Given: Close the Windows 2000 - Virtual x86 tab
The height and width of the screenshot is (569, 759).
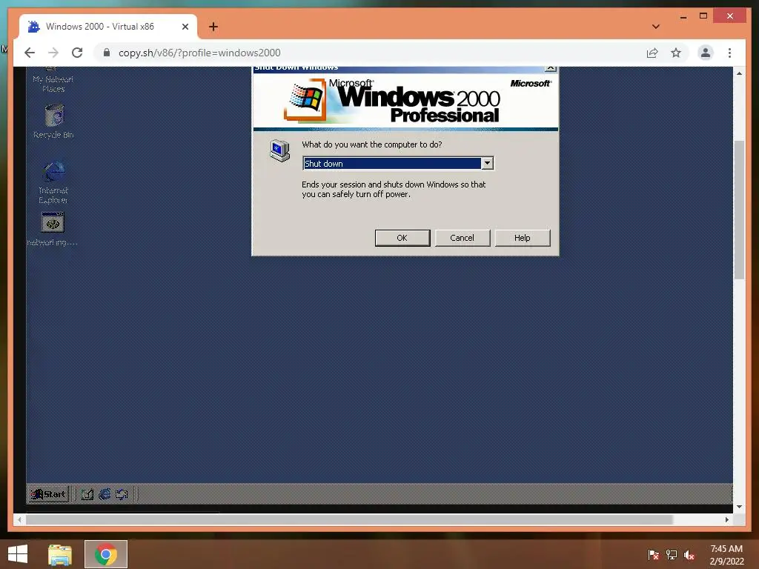Looking at the screenshot, I should coord(185,27).
